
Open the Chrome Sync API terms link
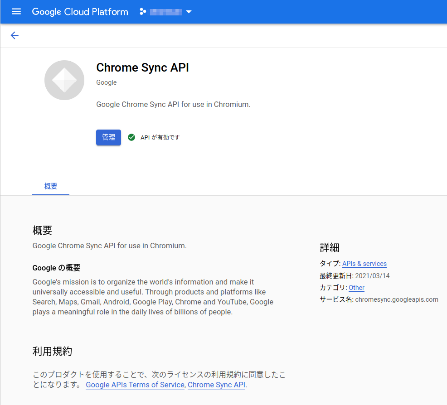[216, 385]
